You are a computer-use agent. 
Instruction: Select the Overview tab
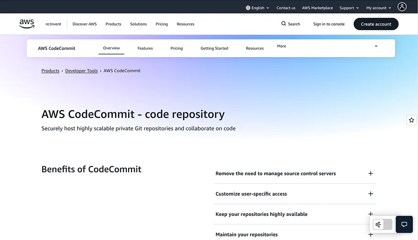(111, 48)
